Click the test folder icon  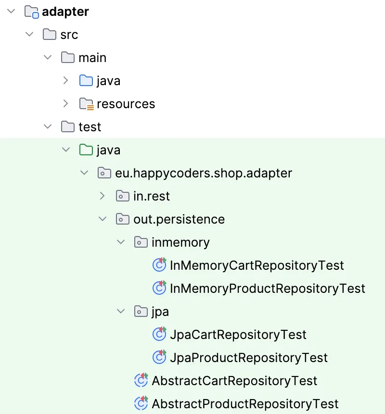[x=68, y=127]
